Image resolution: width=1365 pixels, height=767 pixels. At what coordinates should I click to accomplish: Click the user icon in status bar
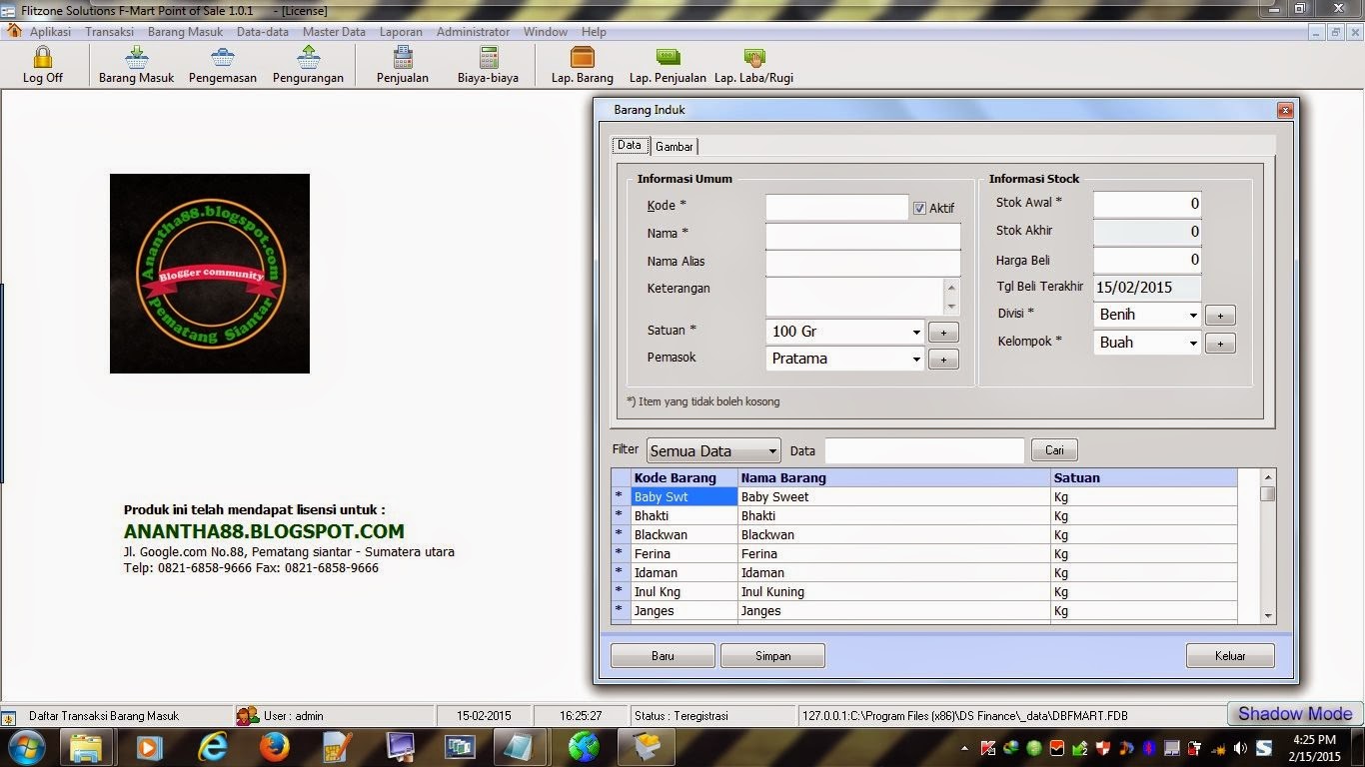(x=248, y=715)
